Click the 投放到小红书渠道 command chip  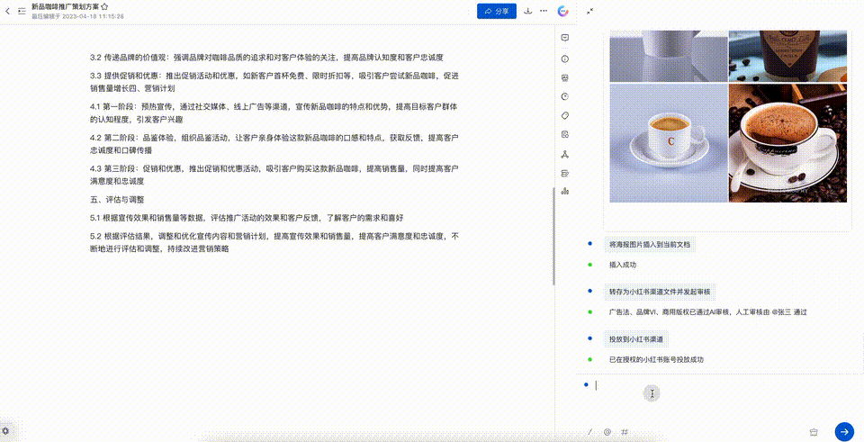(637, 339)
